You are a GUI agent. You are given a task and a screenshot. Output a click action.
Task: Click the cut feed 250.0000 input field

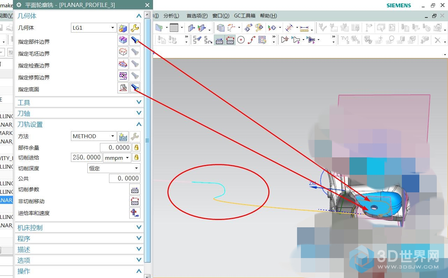click(87, 157)
